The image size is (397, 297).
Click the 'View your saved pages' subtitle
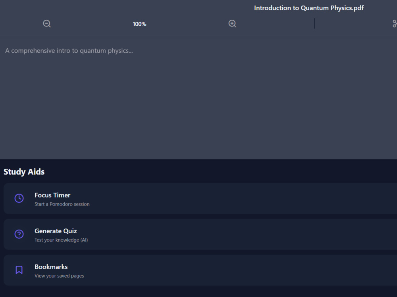[59, 276]
